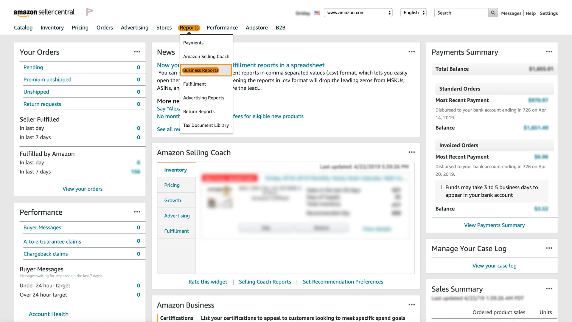Select Business Reports menu entry
The image size is (572, 322).
(x=206, y=70)
